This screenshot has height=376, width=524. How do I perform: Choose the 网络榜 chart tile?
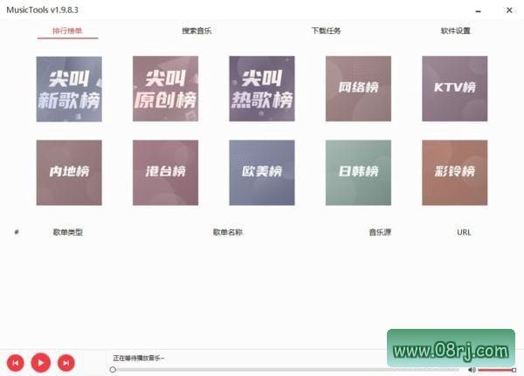(x=358, y=88)
